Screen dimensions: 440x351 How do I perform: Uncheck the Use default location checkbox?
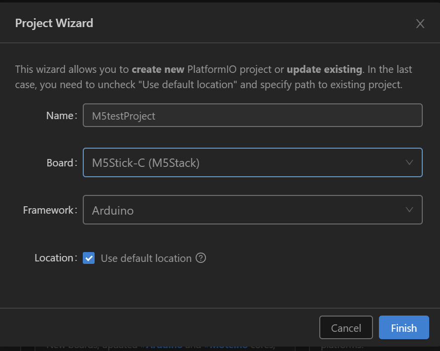(x=89, y=258)
